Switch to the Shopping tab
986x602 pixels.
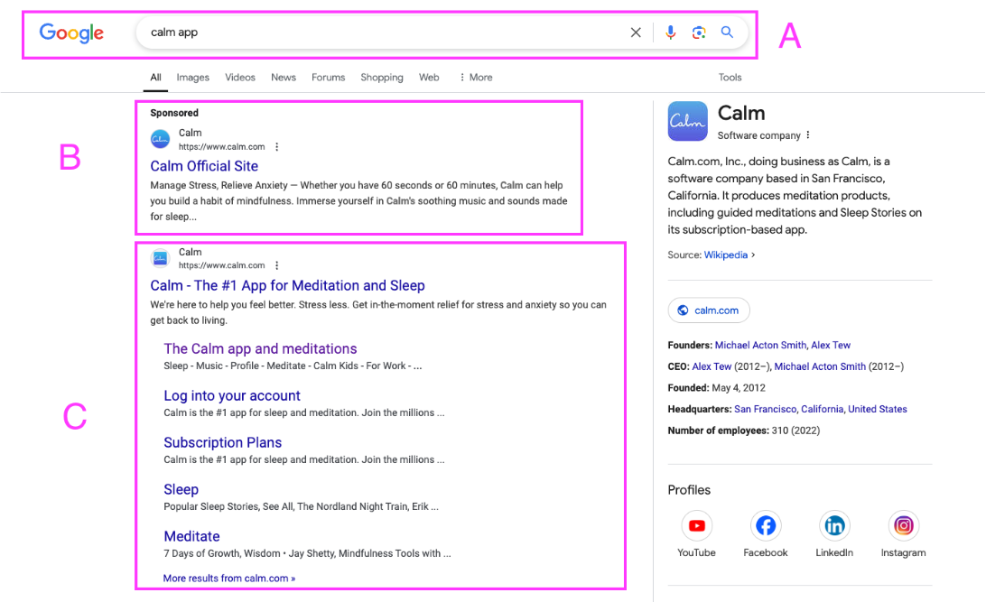[x=382, y=78]
